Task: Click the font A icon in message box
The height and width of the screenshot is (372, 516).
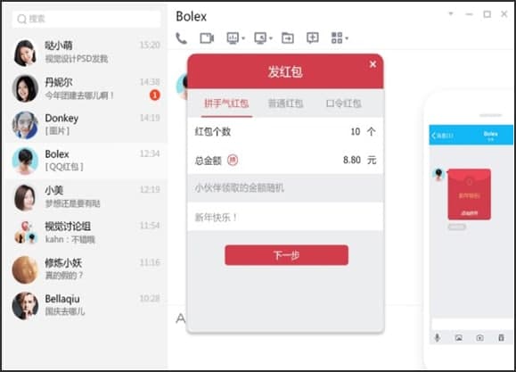Action: [x=181, y=318]
